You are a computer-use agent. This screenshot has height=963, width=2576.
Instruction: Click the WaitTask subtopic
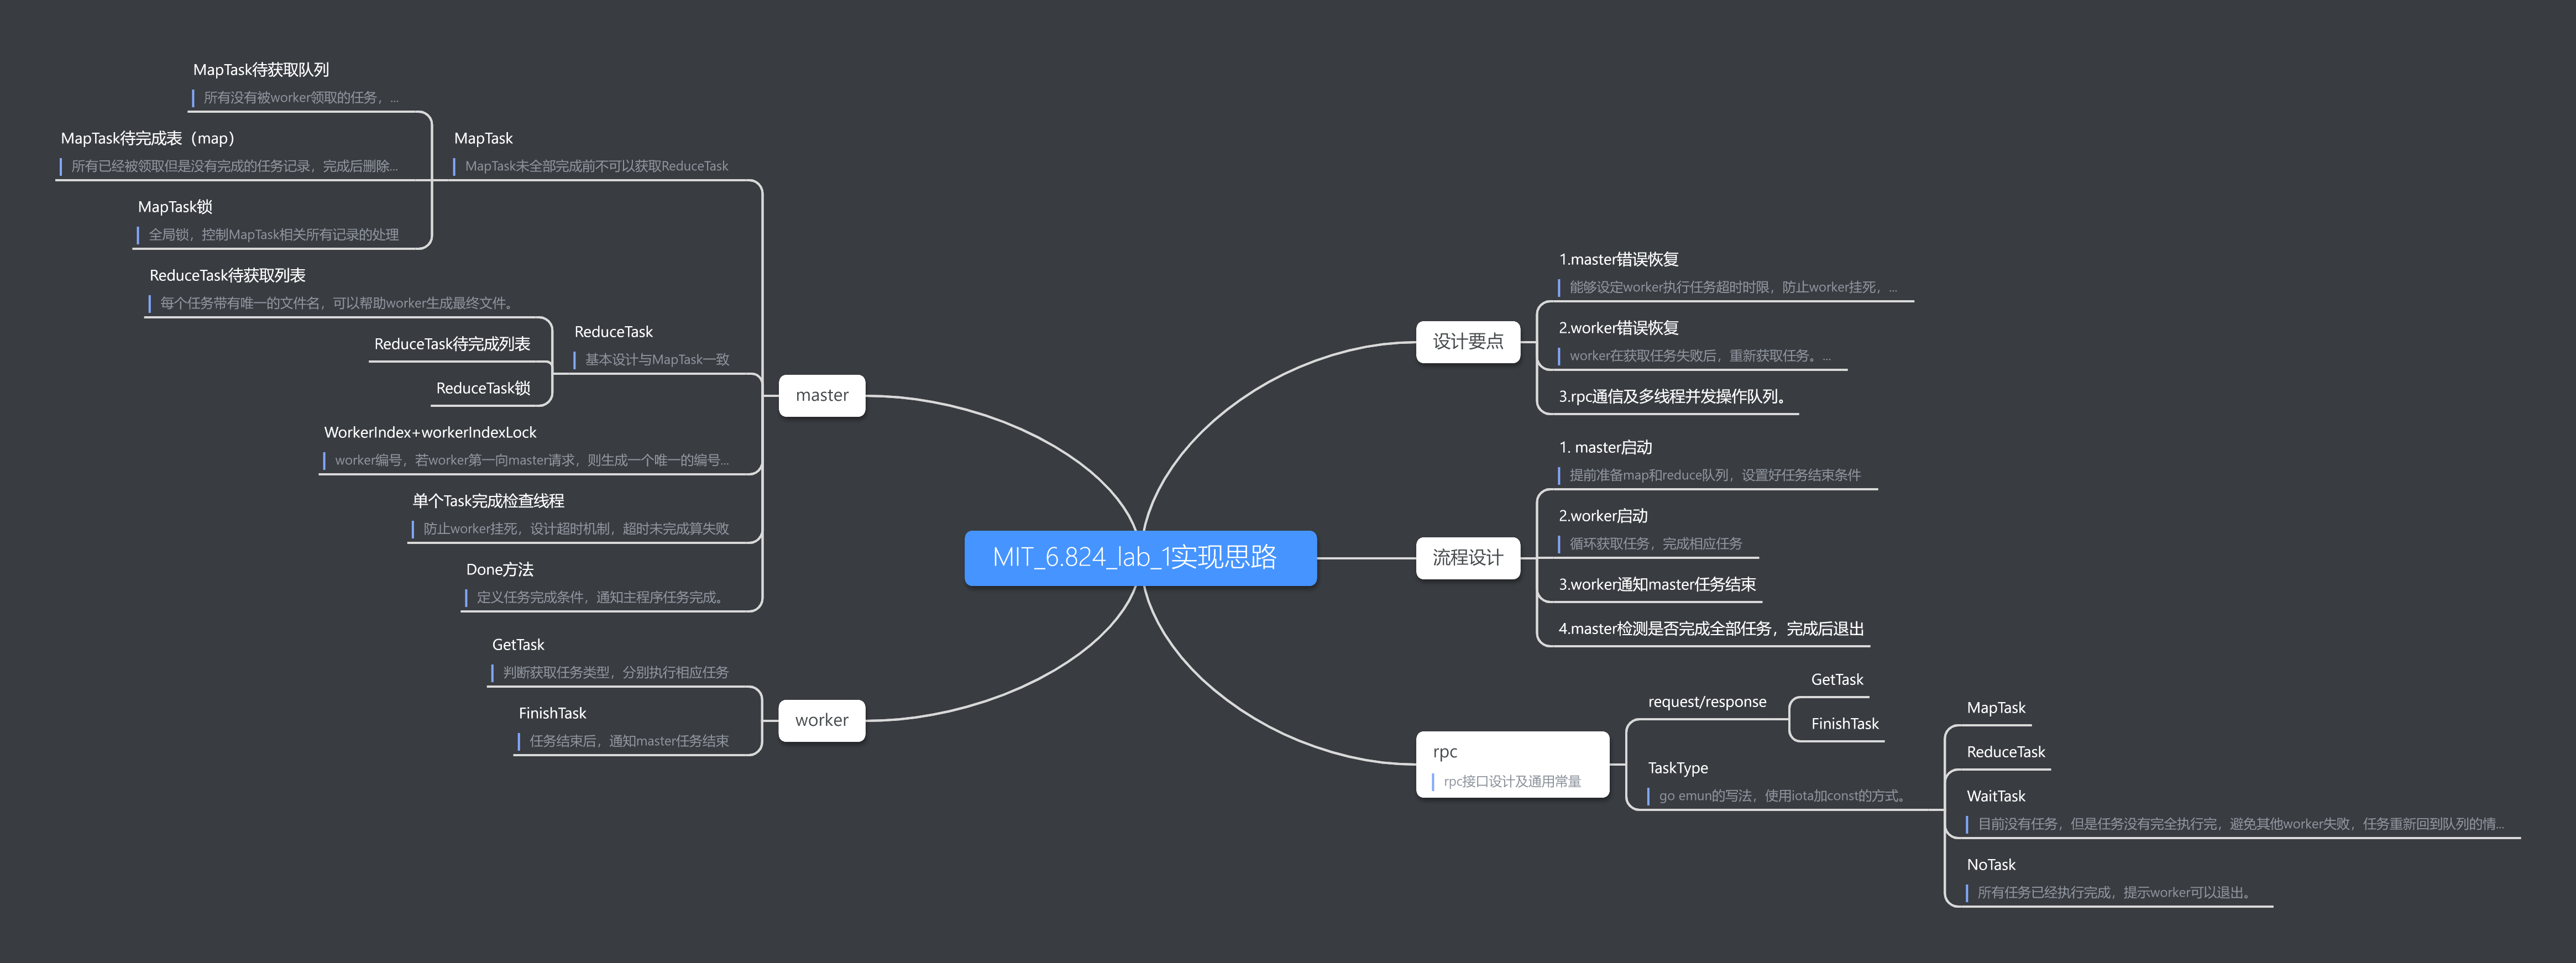pyautogui.click(x=1995, y=796)
